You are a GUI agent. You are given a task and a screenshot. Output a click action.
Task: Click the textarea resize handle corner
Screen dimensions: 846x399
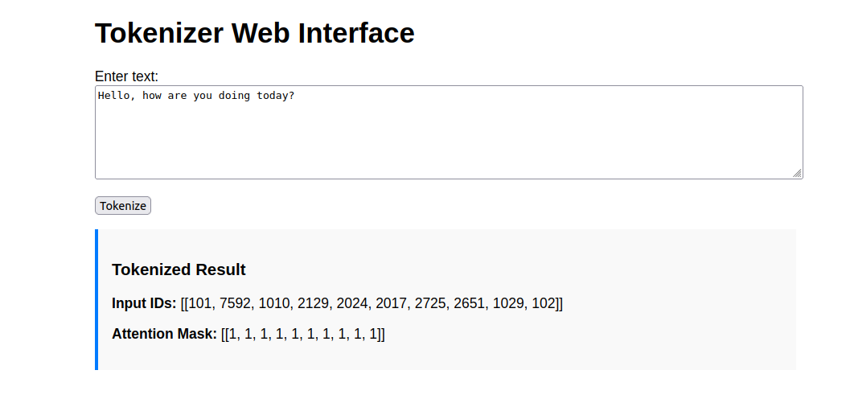(x=797, y=173)
